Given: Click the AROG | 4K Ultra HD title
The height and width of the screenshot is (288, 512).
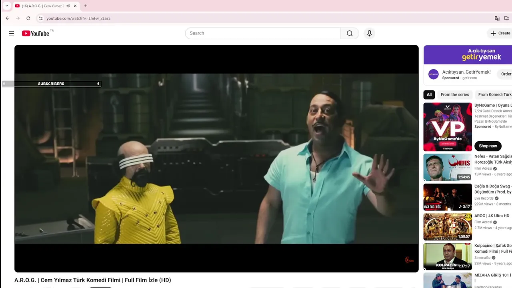Looking at the screenshot, I should pyautogui.click(x=492, y=216).
